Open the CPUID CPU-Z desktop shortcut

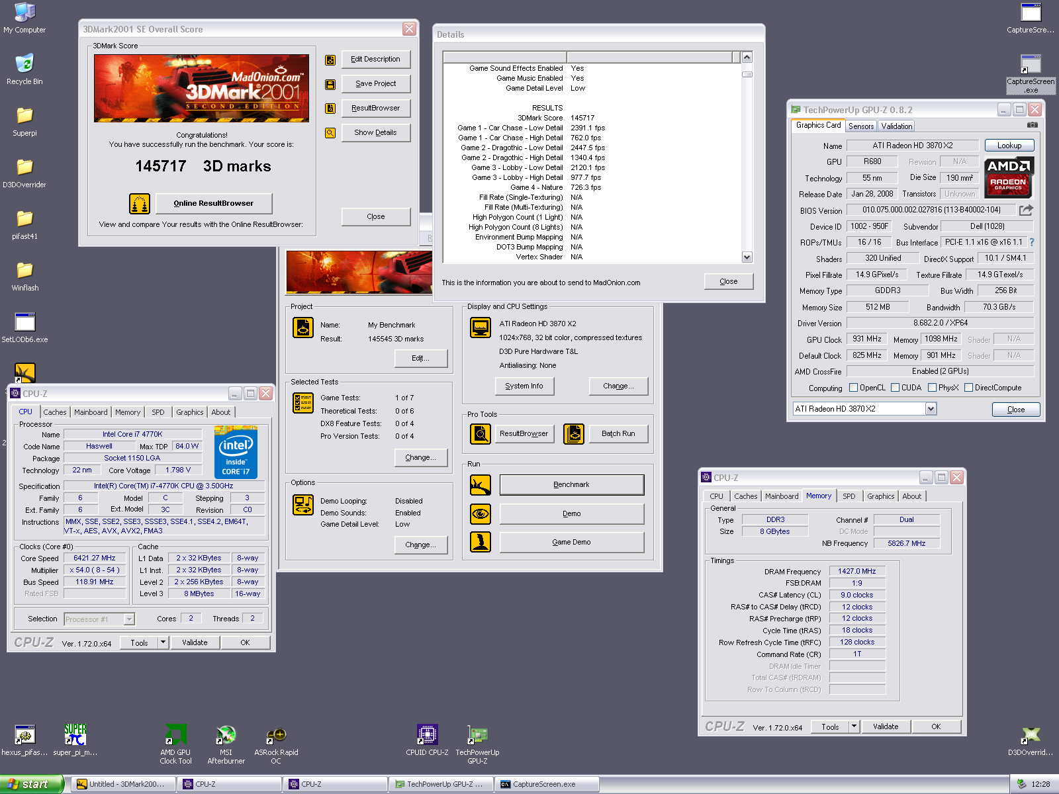coord(427,740)
